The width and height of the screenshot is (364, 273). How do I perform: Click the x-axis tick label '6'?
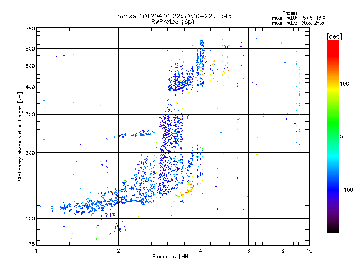(248, 251)
